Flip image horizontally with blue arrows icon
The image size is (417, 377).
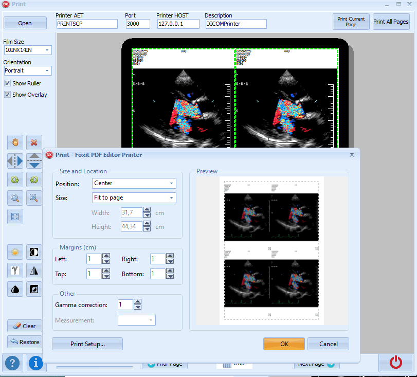pos(15,161)
